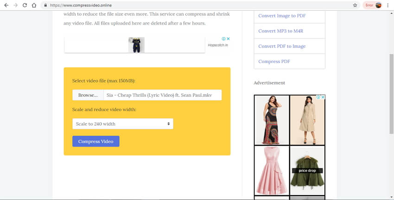Viewport: 394px width, 200px height.
Task: Click the Compress Video button
Action: click(96, 141)
